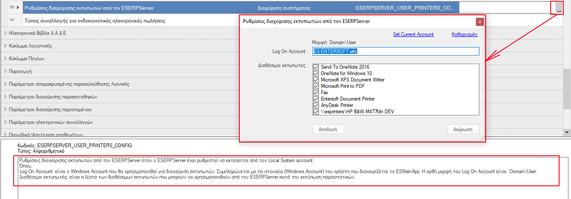The height and width of the screenshot is (199, 571).
Task: Click the row 750 indicator arrow
Action: tap(18, 8)
